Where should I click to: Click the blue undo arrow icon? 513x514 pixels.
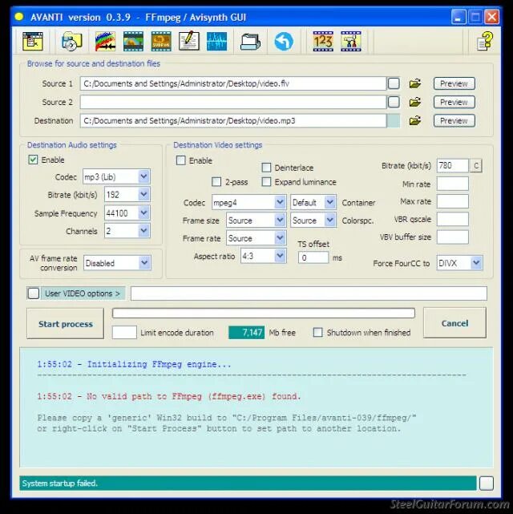[284, 42]
